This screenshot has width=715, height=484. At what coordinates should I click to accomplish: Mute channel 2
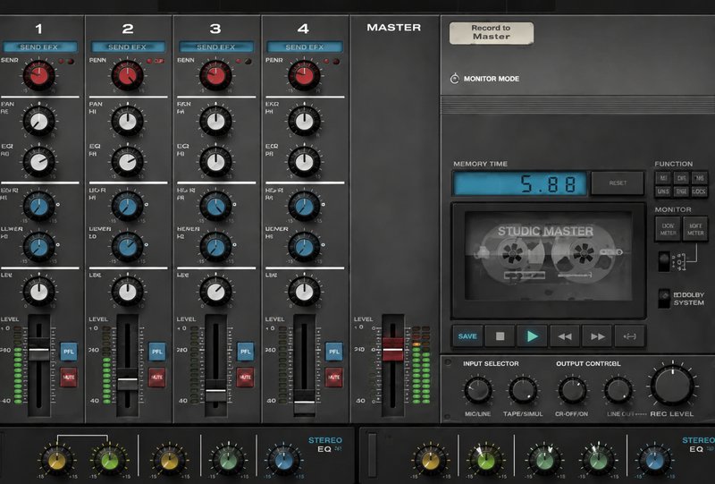click(157, 378)
